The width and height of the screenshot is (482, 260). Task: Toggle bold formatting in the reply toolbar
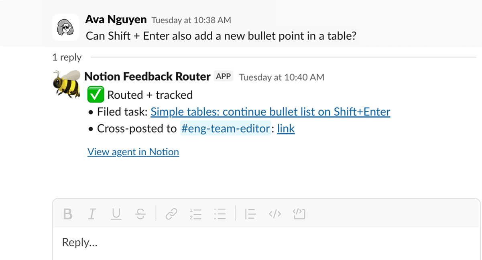67,214
